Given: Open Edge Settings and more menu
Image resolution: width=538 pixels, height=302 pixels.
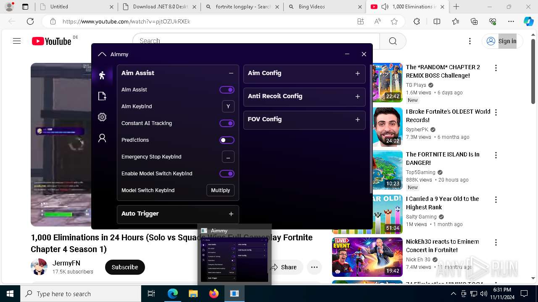Looking at the screenshot, I should tap(511, 21).
